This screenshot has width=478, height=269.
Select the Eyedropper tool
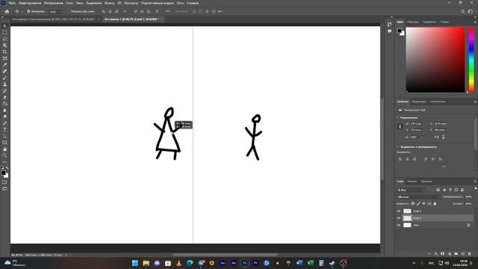4,65
